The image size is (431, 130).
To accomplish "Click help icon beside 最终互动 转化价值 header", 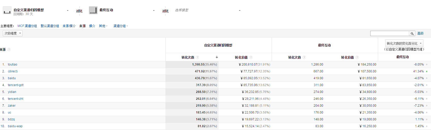I will pyautogui.click(x=357, y=57).
